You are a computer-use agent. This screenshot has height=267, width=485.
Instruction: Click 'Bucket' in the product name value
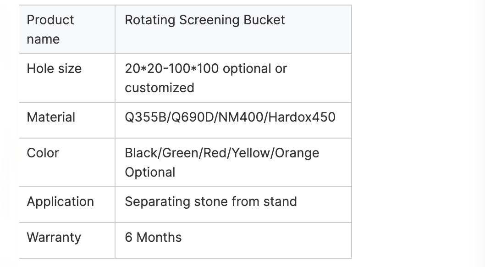point(264,20)
